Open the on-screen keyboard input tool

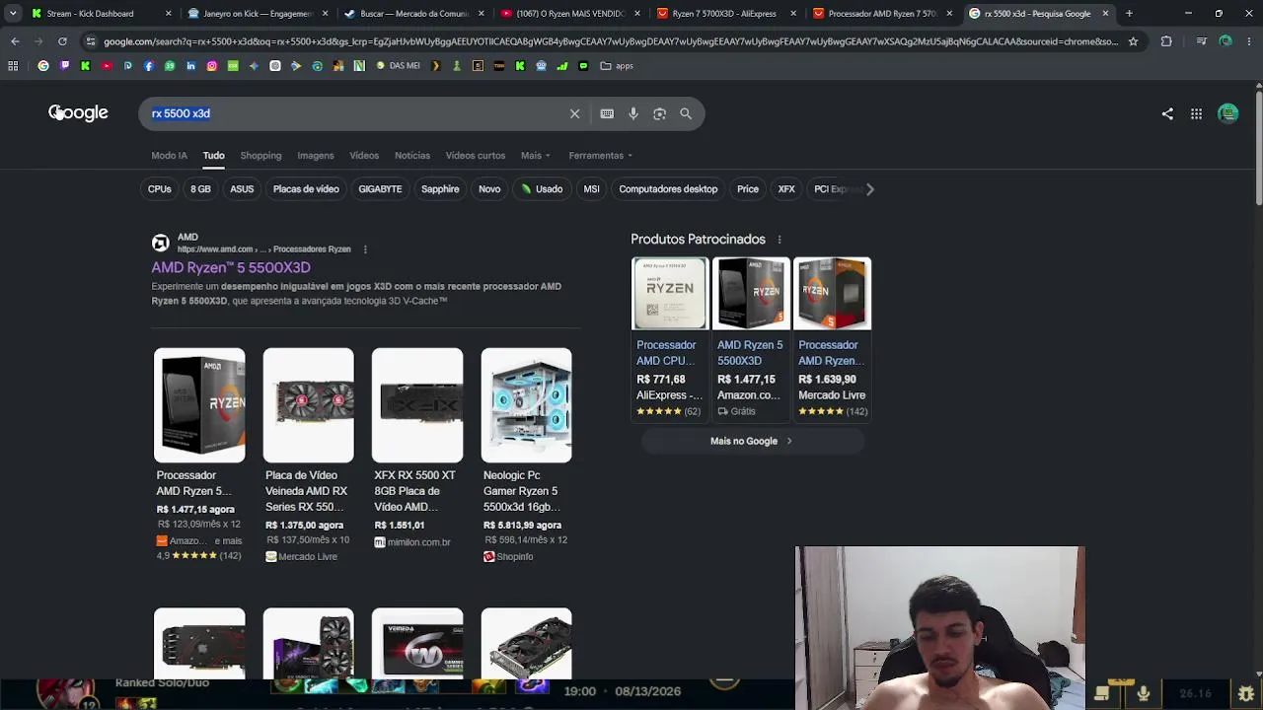point(607,113)
